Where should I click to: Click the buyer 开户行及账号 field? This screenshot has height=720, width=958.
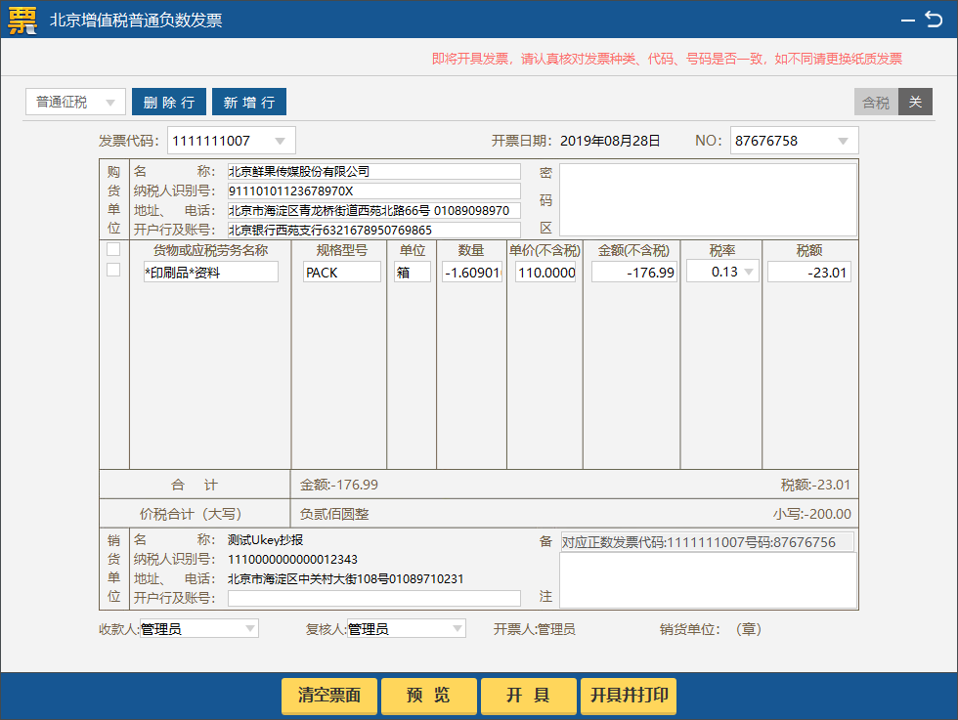[x=373, y=231]
